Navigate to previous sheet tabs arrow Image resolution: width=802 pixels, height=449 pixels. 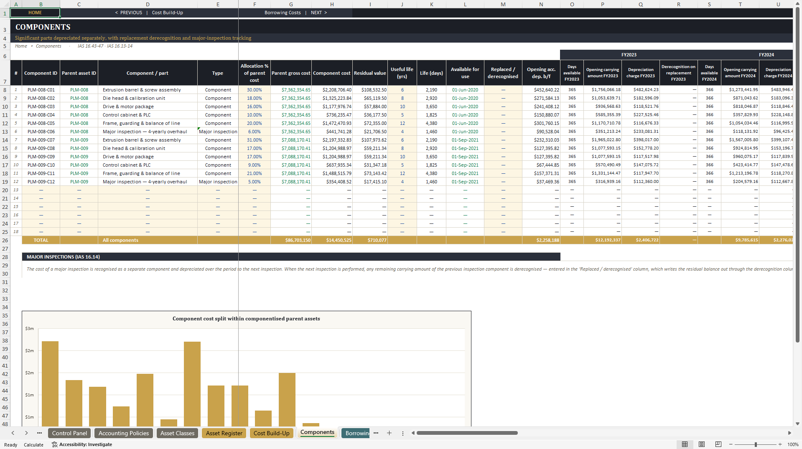tap(13, 433)
